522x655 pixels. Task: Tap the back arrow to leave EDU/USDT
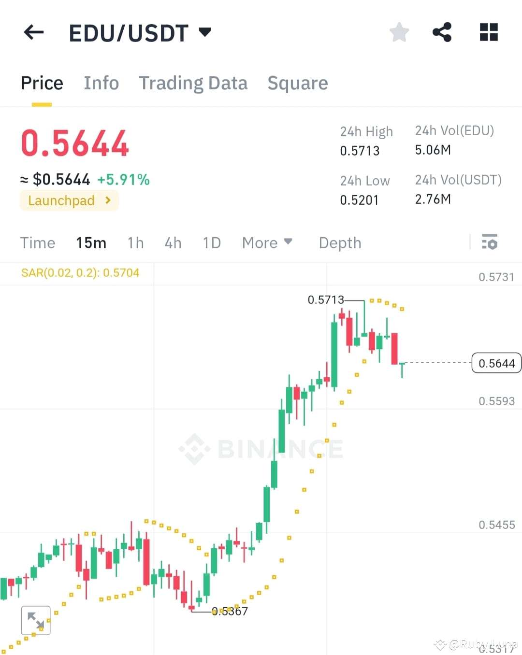coord(33,32)
